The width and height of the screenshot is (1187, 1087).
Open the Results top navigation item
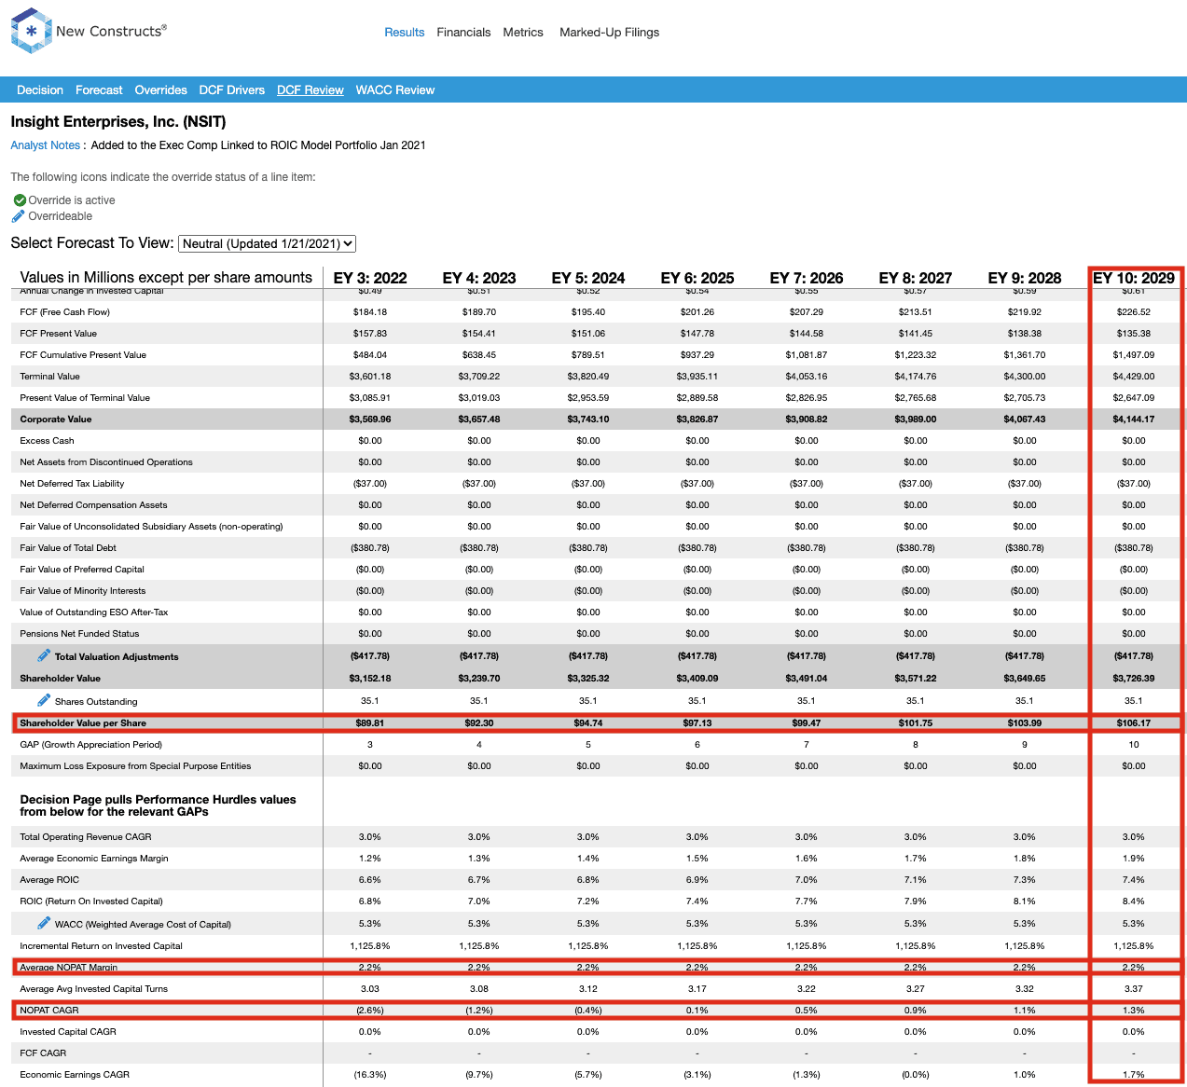[405, 32]
